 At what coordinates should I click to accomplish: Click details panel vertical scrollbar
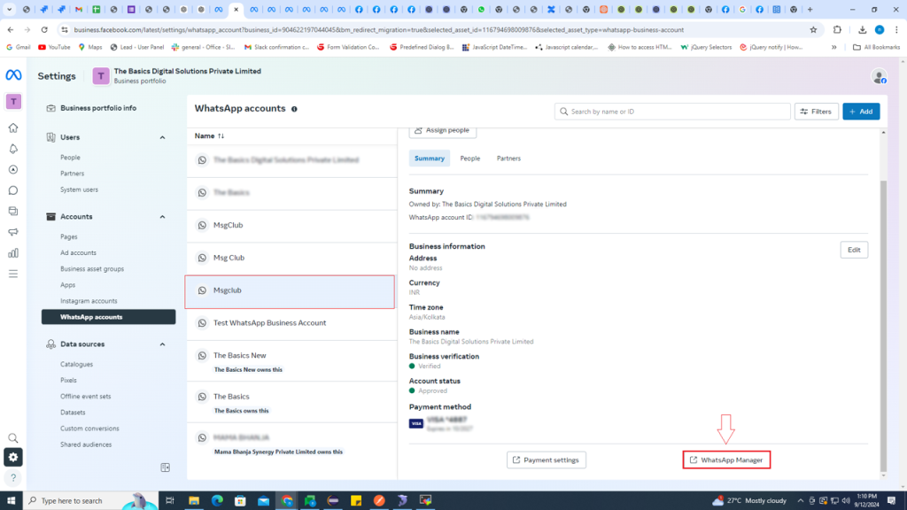883,326
